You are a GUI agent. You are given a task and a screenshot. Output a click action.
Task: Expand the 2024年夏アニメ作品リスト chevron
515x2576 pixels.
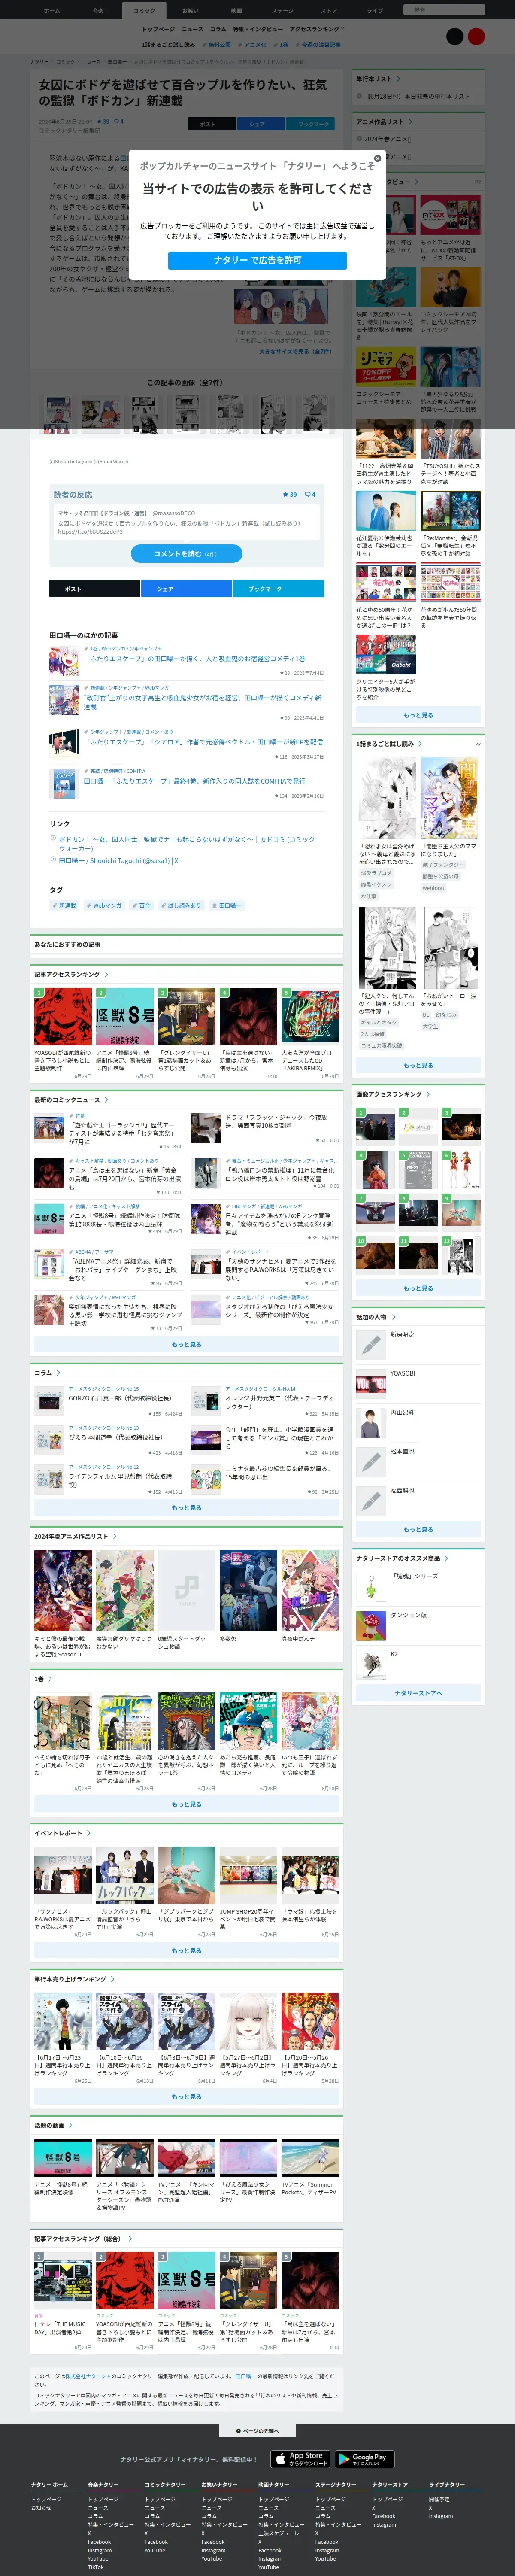(x=115, y=1536)
